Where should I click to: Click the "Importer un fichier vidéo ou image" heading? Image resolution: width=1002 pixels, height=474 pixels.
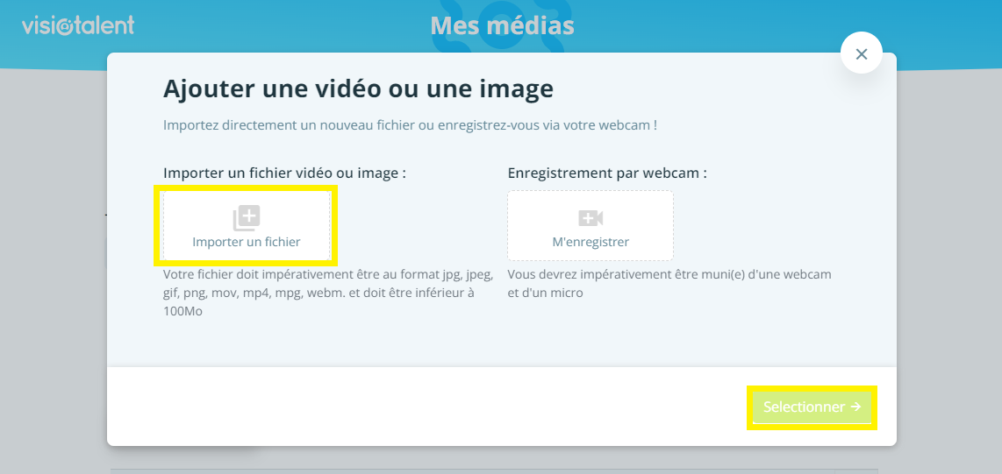point(284,173)
